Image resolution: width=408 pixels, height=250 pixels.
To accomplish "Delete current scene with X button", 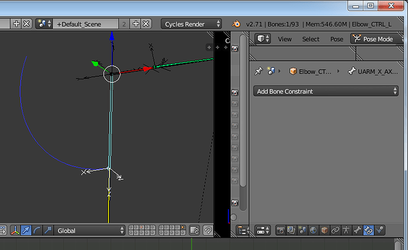I will coord(146,24).
